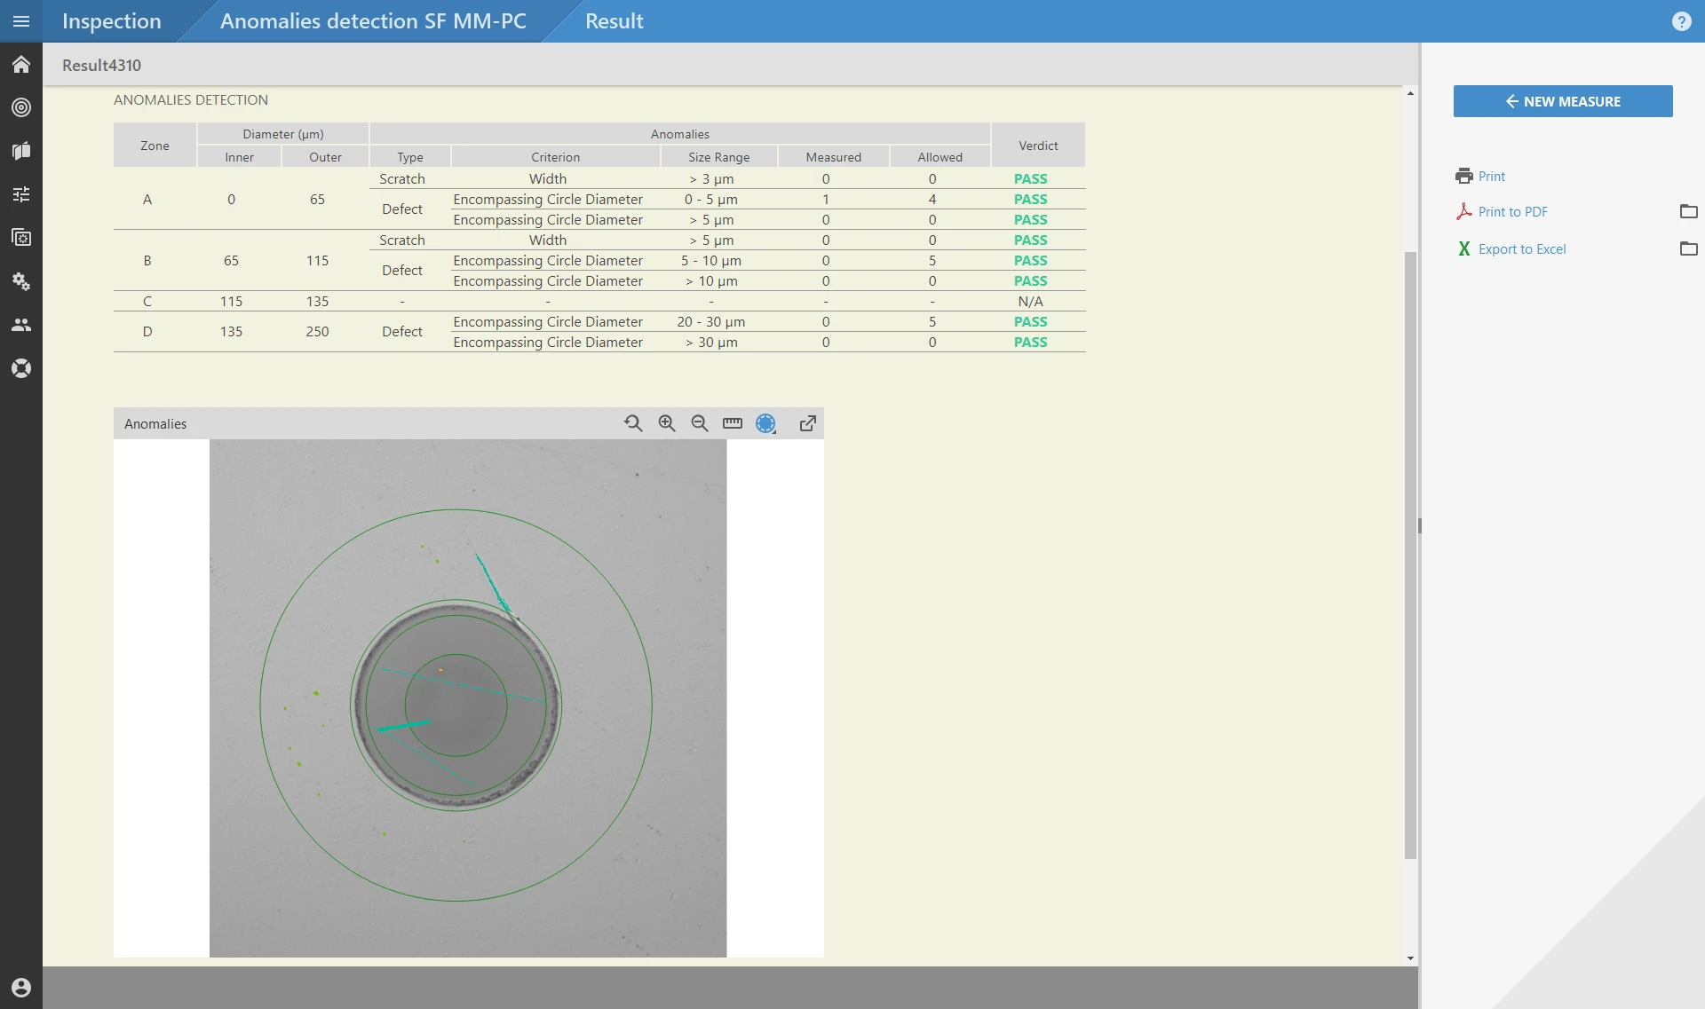The width and height of the screenshot is (1705, 1009).
Task: Open the system configuration gears icon
Action: 21,281
